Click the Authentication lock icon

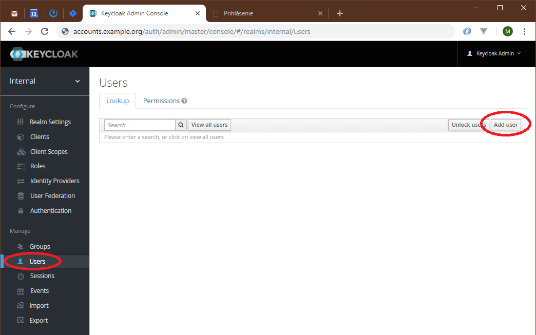(21, 211)
